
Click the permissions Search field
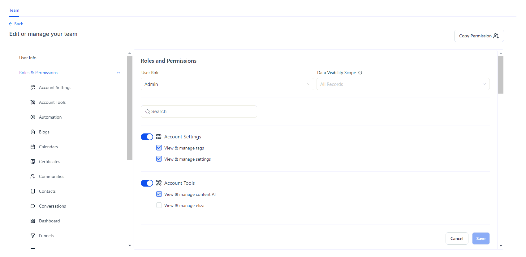[199, 112]
